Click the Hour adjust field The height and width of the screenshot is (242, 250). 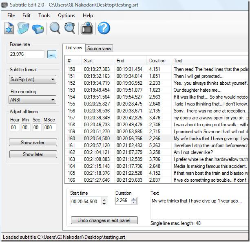14,128
